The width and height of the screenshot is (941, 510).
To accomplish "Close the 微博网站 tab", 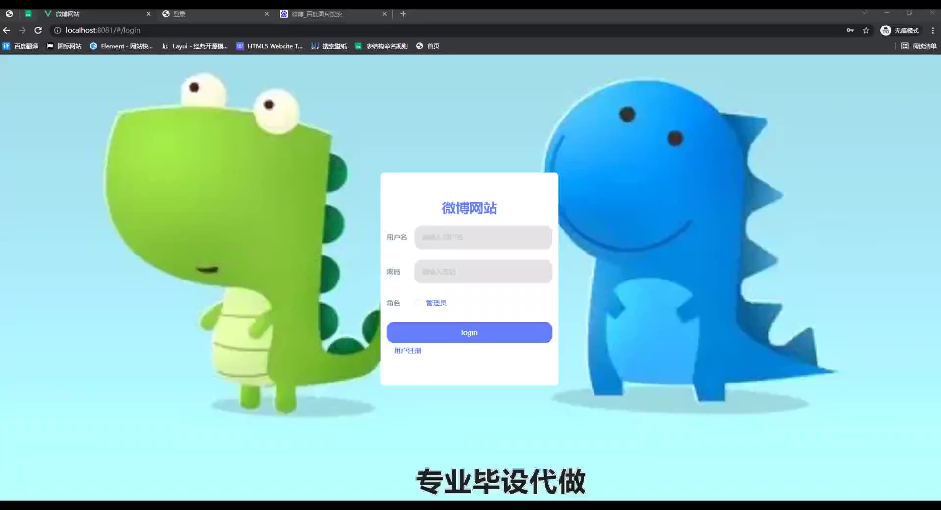I will pos(149,14).
